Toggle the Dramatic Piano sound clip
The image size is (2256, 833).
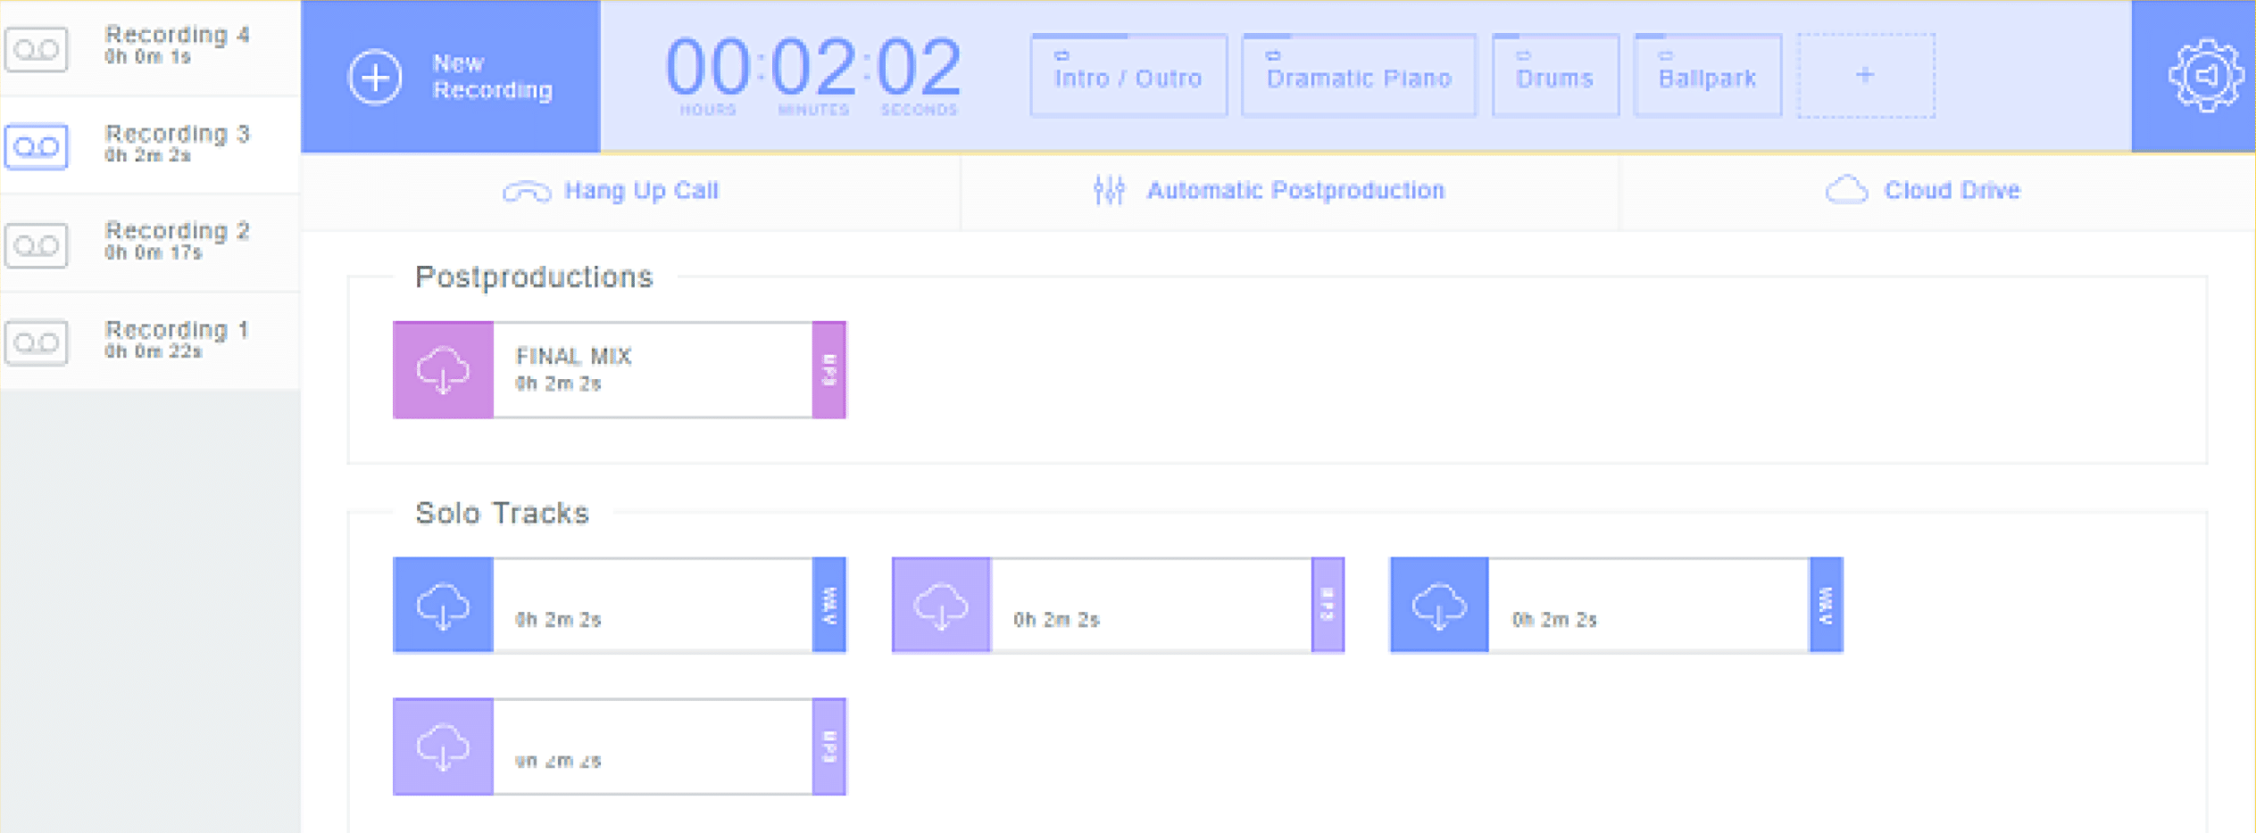tap(1358, 77)
